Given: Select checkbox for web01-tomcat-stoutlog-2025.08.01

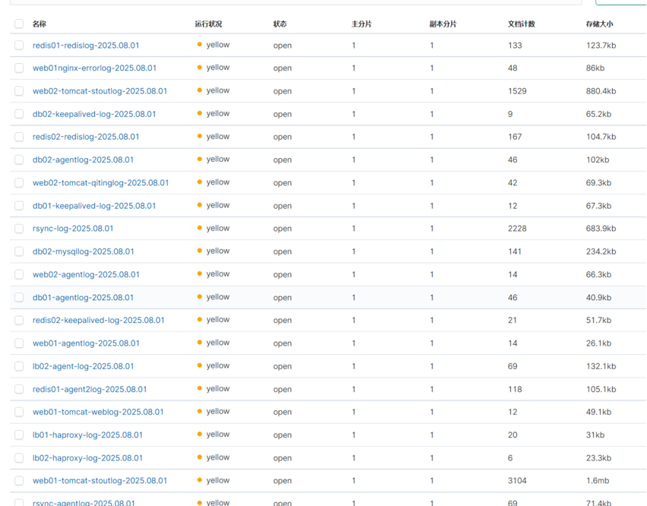Looking at the screenshot, I should click(x=19, y=480).
